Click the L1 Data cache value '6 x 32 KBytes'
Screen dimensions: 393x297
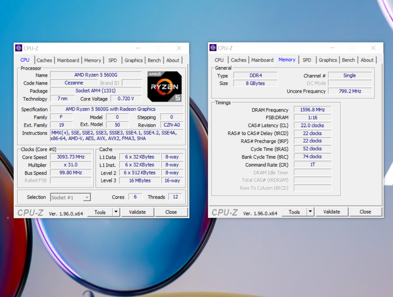[140, 157]
